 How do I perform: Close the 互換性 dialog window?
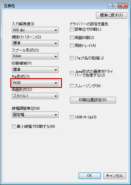coord(123,6)
